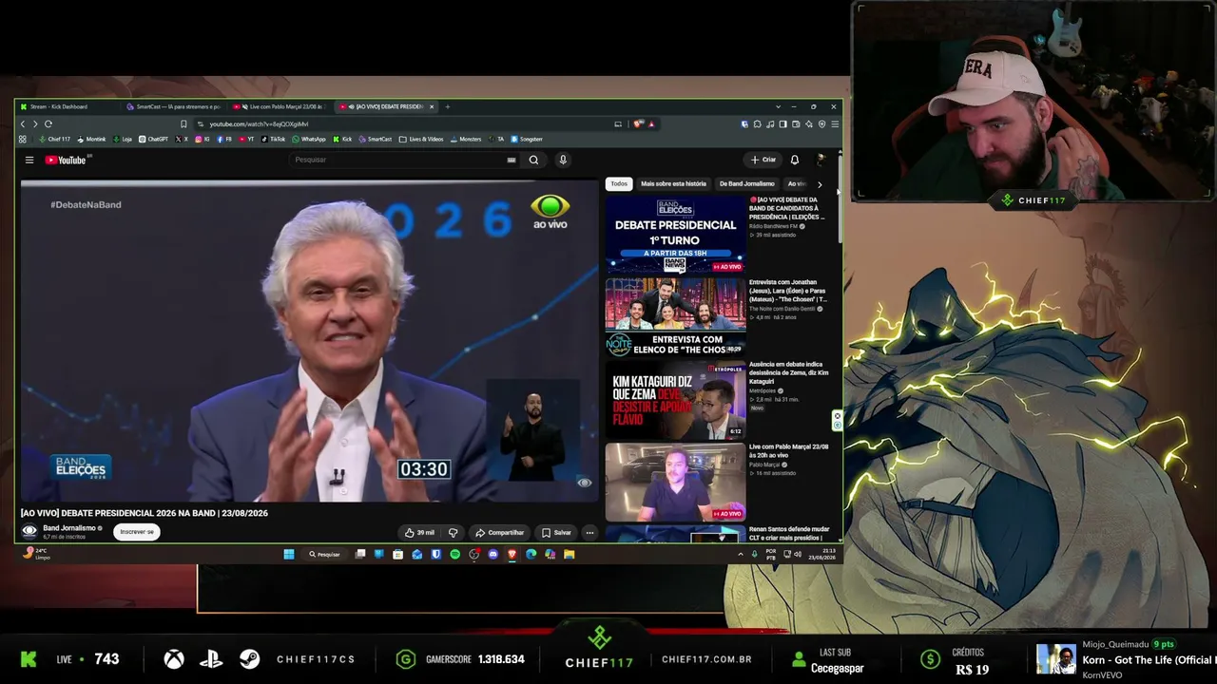Open the Band Jornalismo channel link
Viewport: 1217px width, 684px height.
coord(69,528)
